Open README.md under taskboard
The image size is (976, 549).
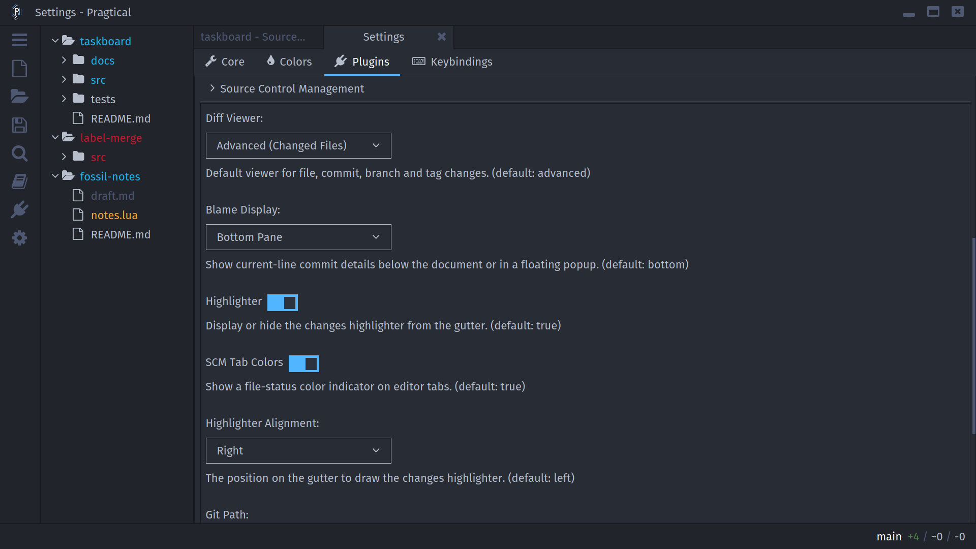[x=120, y=118]
